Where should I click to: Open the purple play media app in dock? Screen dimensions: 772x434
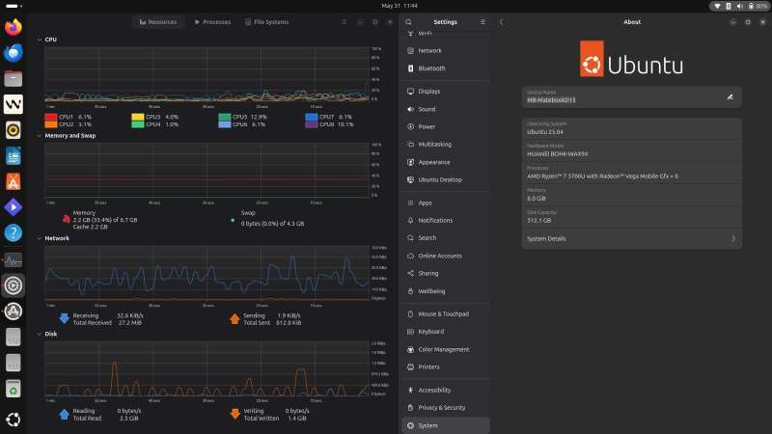[x=14, y=207]
